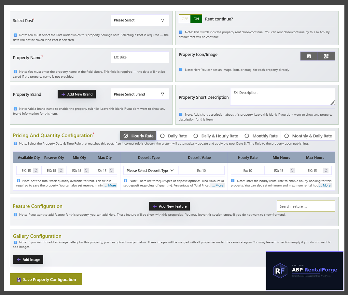Click the Add Image button
This screenshot has height=295, width=348.
[x=28, y=260]
